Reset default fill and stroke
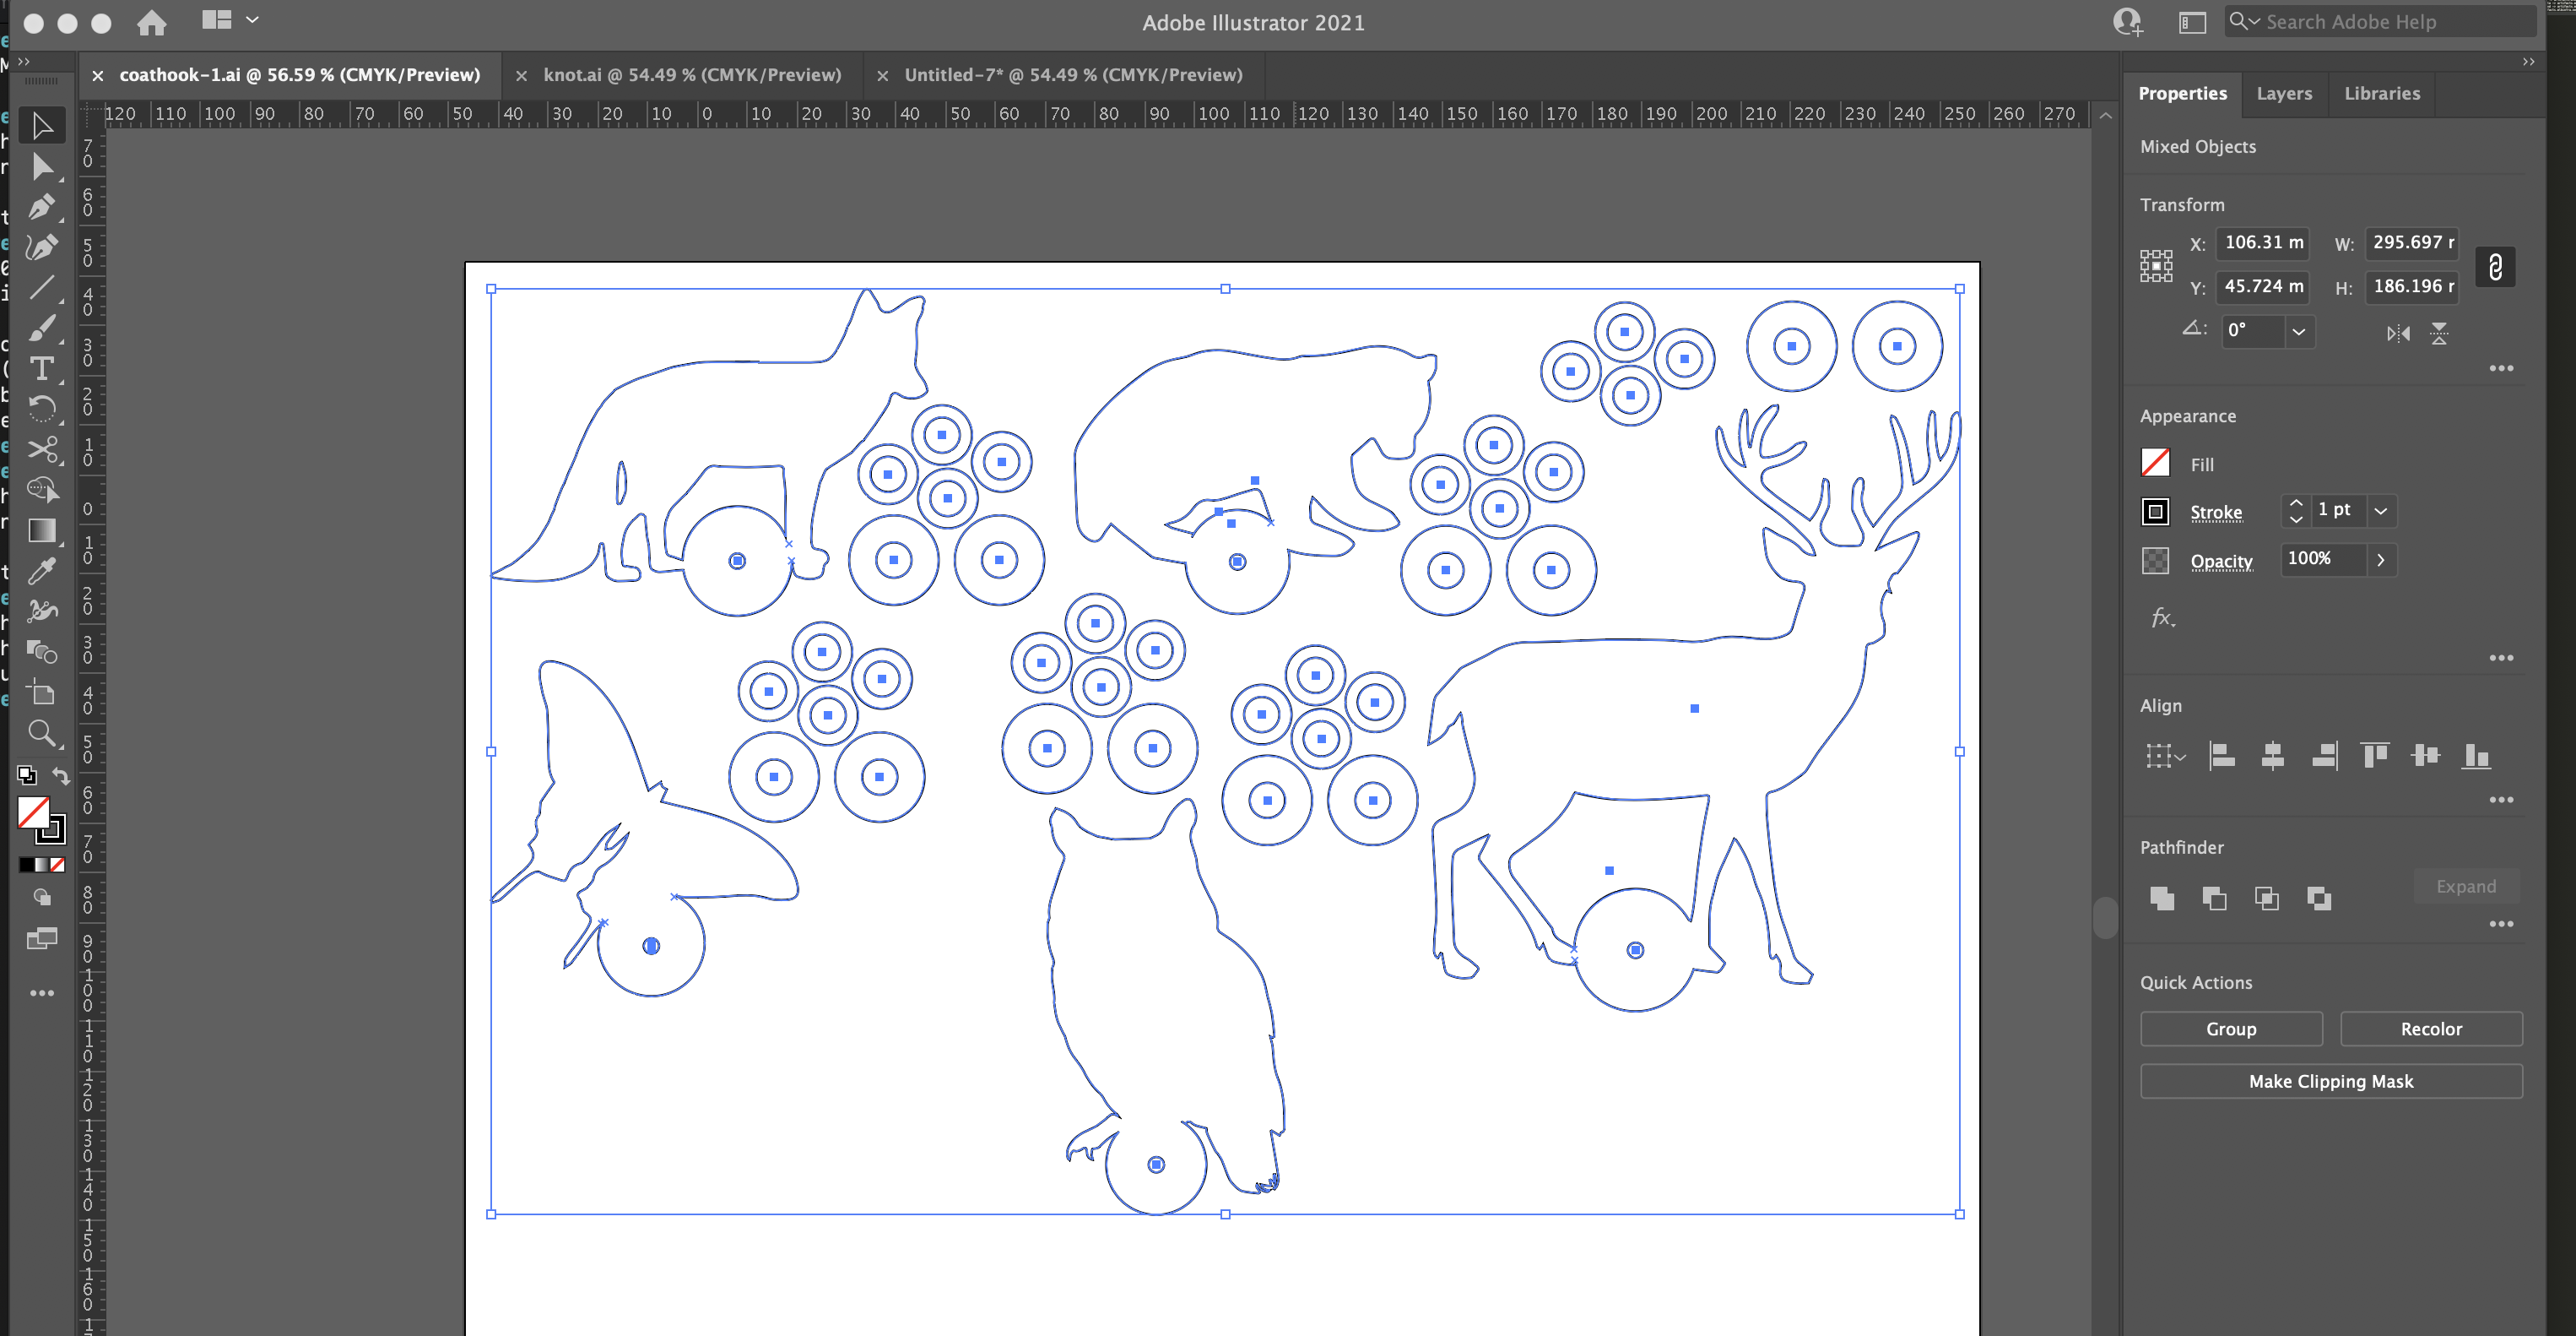The height and width of the screenshot is (1336, 2576). click(x=27, y=775)
